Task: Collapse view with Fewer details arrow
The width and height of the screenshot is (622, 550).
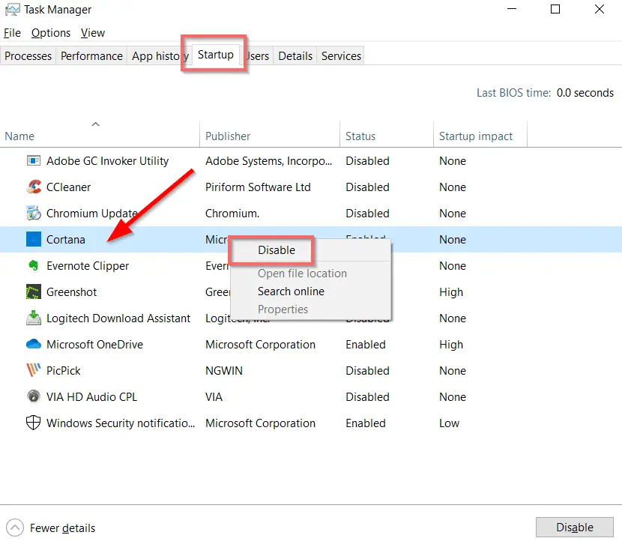Action: [15, 528]
